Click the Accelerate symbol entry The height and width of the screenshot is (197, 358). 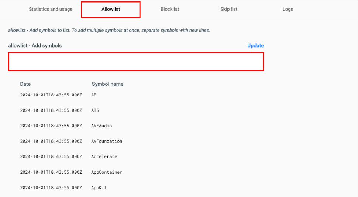104,157
